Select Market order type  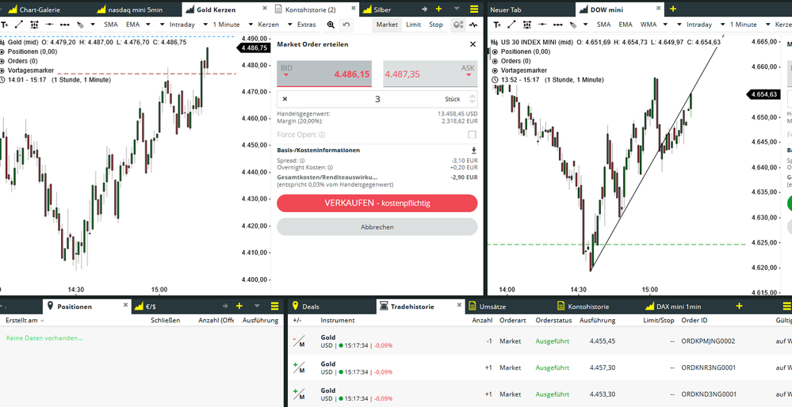click(388, 25)
